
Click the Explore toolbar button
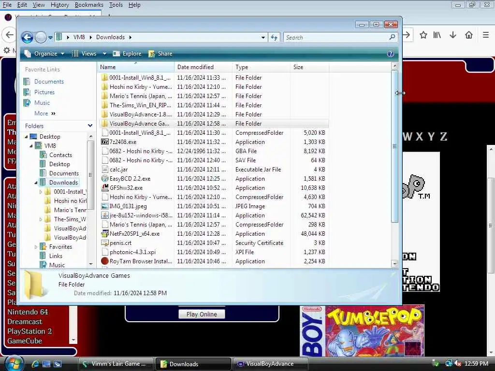[x=127, y=54]
